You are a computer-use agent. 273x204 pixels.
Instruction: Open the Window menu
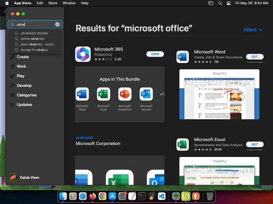tap(69, 3)
